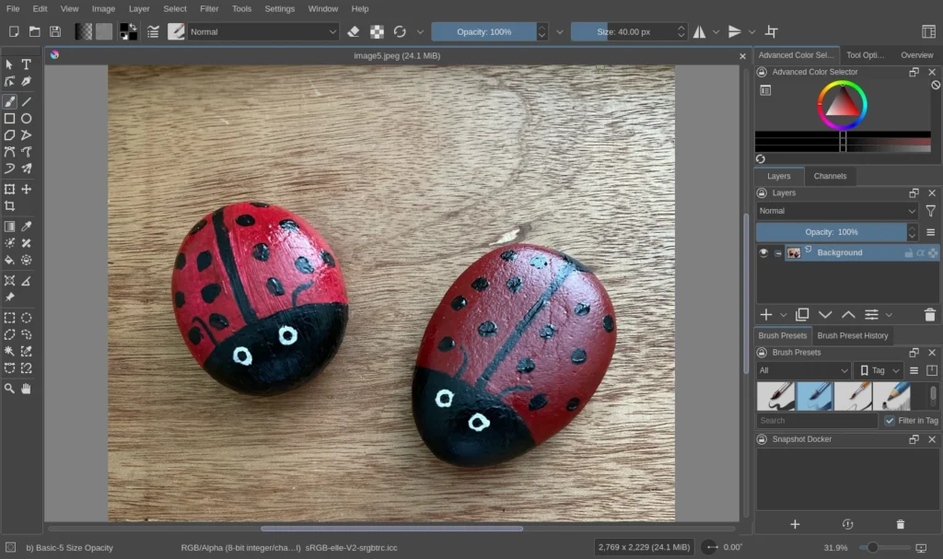Select the Text tool in toolbox

pyautogui.click(x=27, y=64)
